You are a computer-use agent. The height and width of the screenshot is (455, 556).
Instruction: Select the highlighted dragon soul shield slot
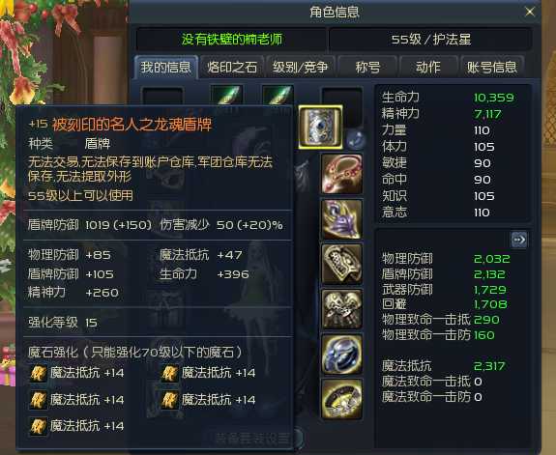coord(321,127)
